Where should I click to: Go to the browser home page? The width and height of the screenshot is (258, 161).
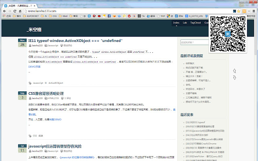click(x=20, y=11)
